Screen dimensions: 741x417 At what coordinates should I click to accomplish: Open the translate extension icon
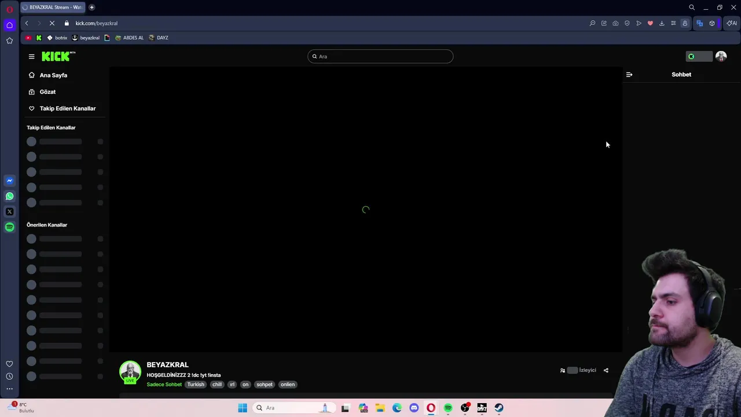coord(699,23)
